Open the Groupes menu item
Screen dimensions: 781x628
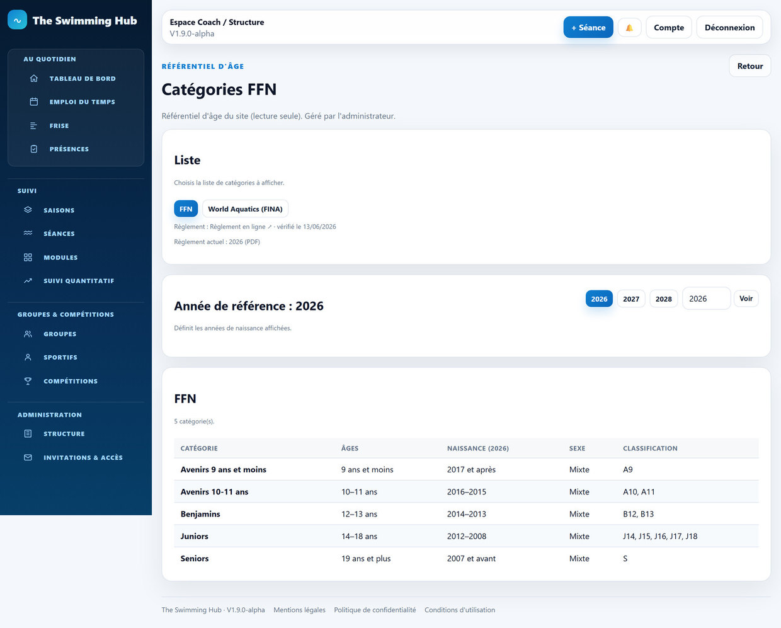tap(60, 334)
